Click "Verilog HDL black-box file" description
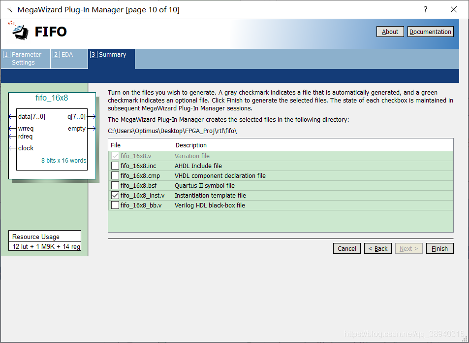Viewport: 469px width, 343px height. 210,205
